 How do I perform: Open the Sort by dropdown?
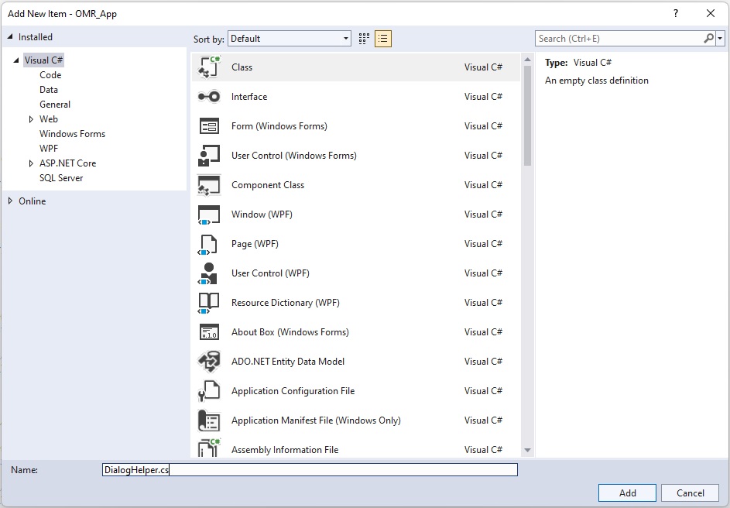coord(290,39)
